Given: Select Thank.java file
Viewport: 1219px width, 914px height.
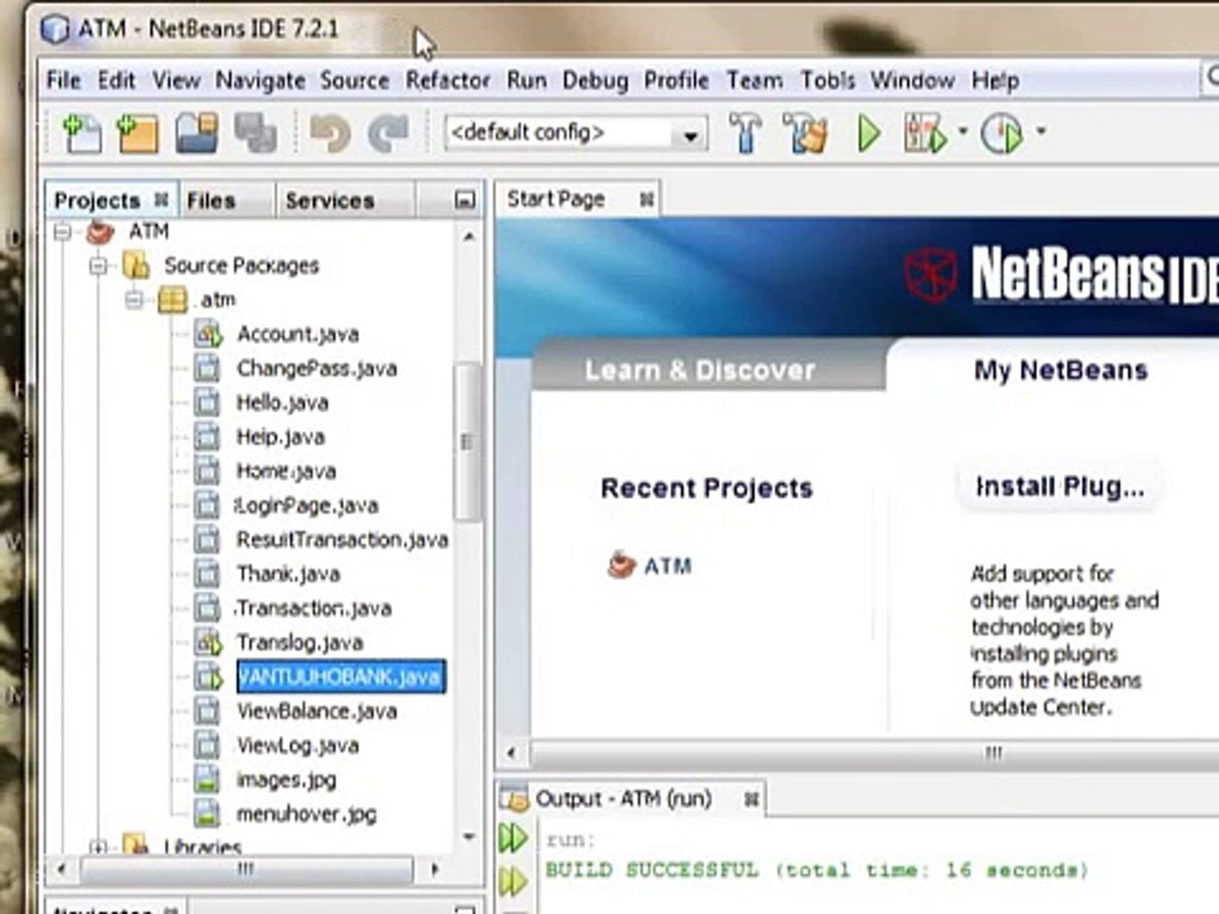Looking at the screenshot, I should pyautogui.click(x=288, y=574).
